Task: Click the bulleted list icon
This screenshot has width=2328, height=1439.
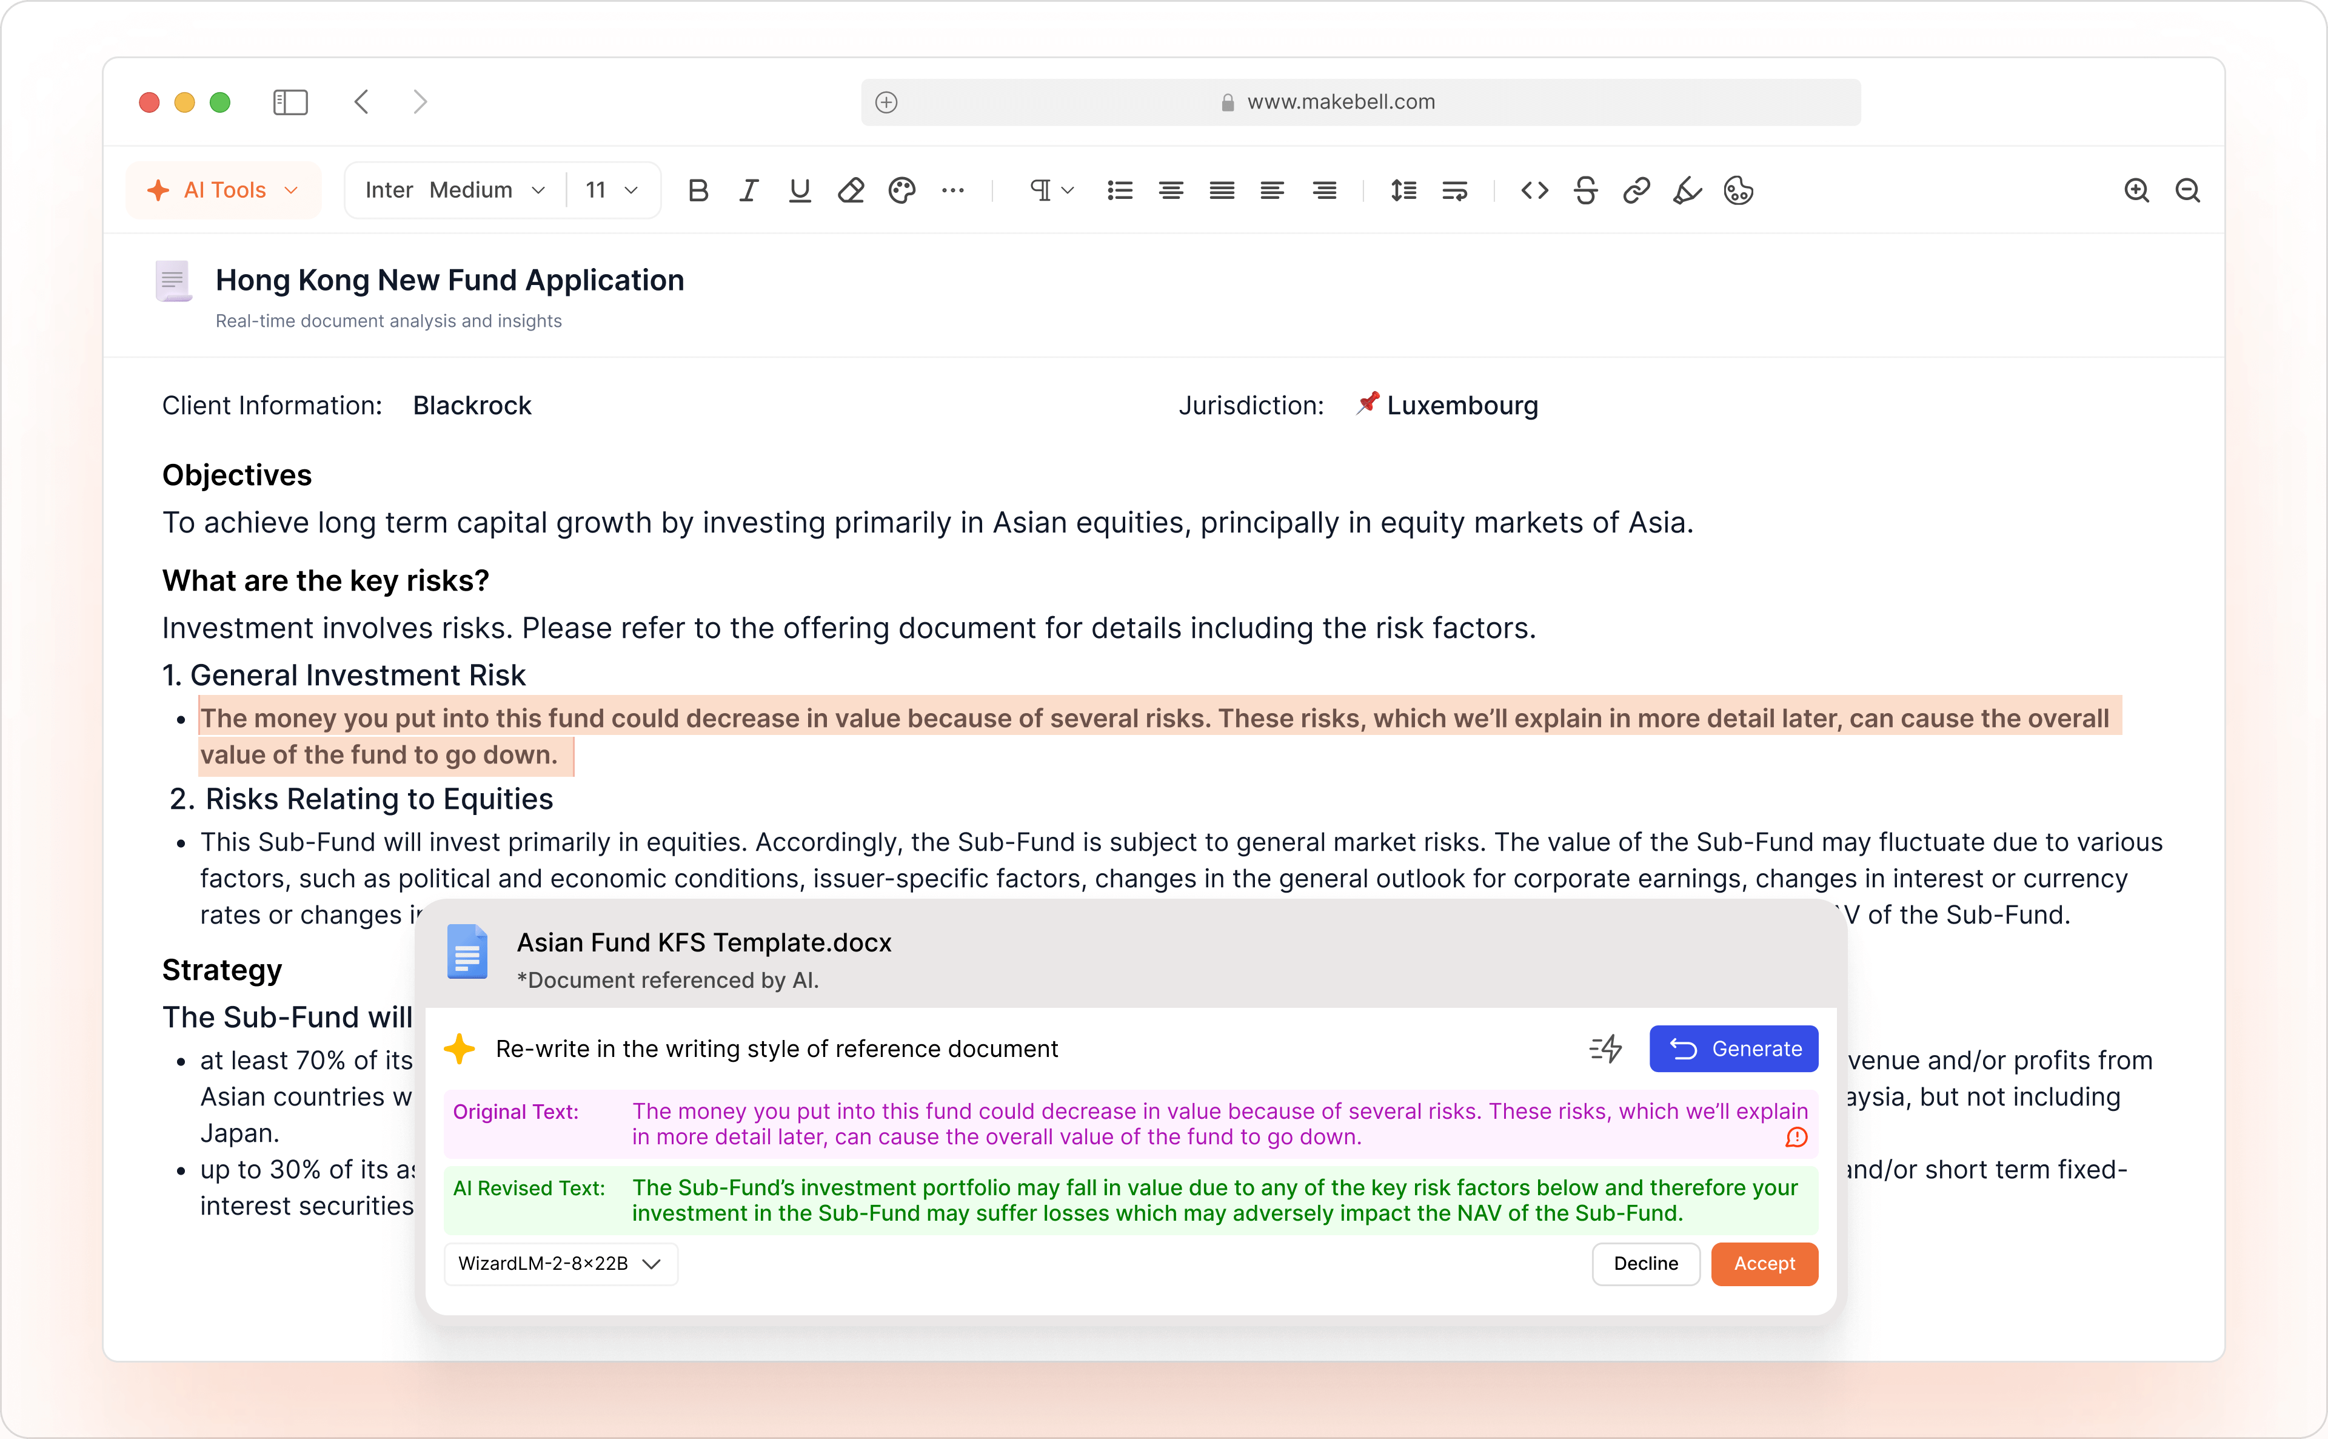Action: click(x=1120, y=190)
